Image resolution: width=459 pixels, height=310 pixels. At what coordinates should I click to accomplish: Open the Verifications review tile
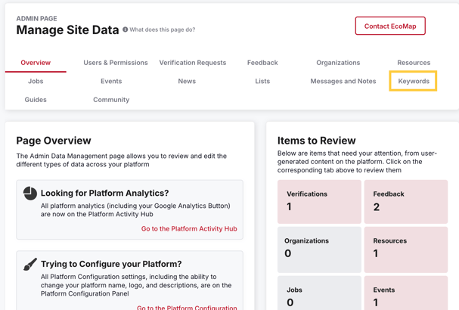319,201
